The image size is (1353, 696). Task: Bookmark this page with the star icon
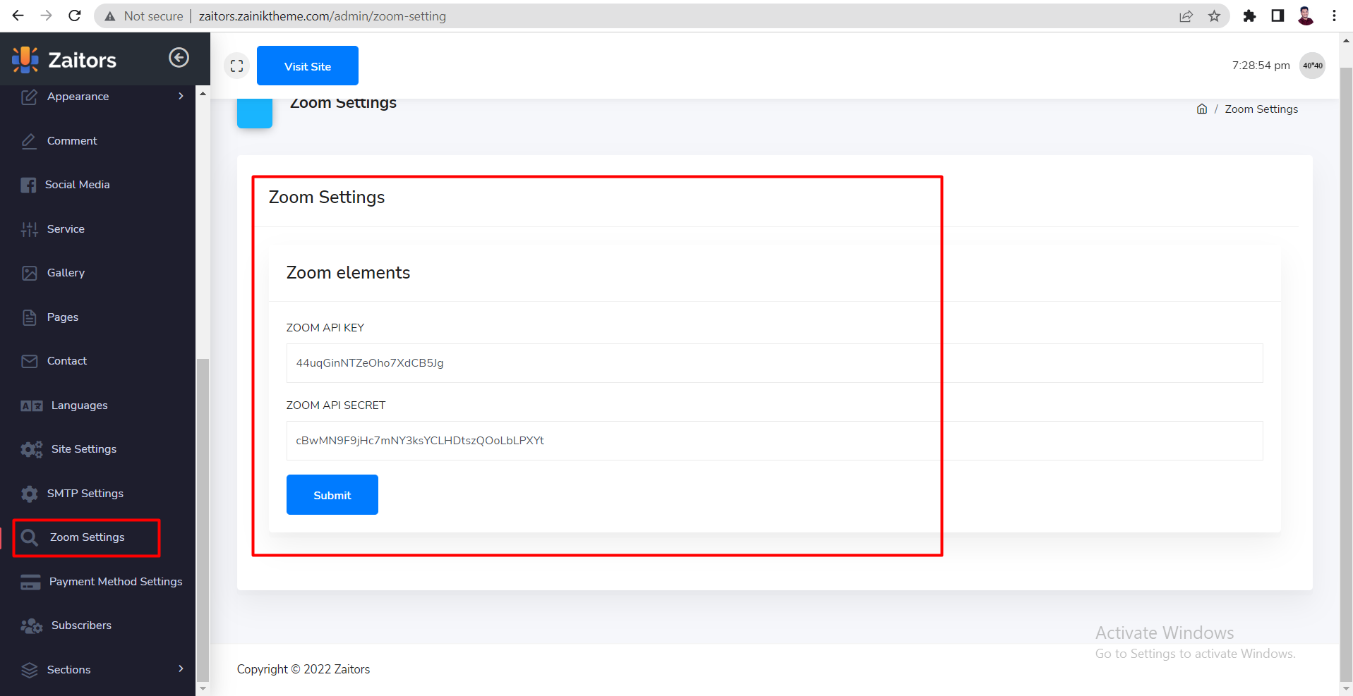tap(1214, 16)
